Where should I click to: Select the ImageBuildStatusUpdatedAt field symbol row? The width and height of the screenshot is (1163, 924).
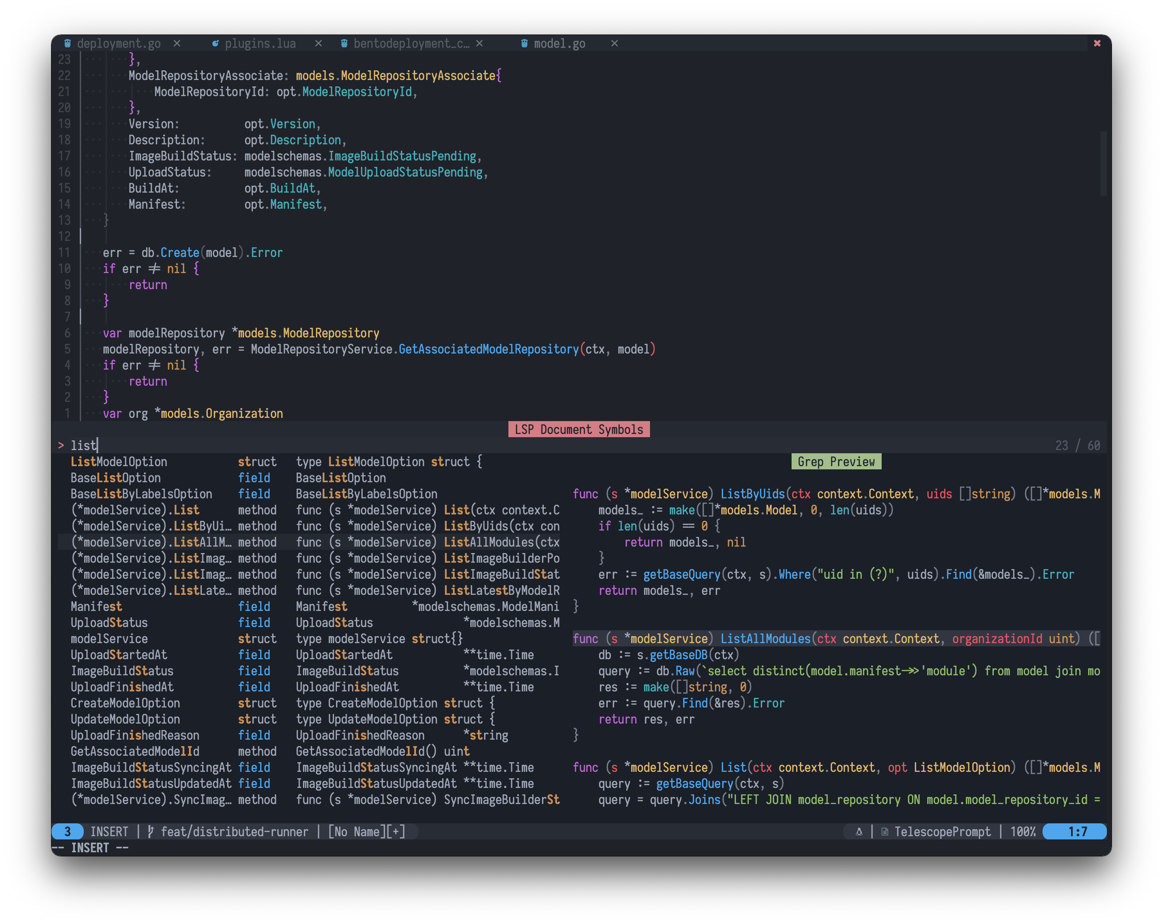pos(309,784)
